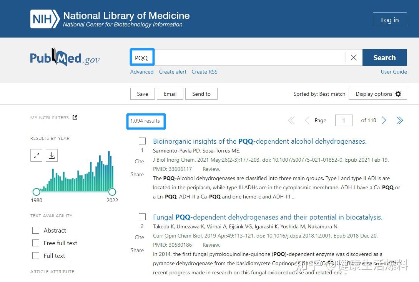Open My NCBI Filters external link icon

click(75, 117)
